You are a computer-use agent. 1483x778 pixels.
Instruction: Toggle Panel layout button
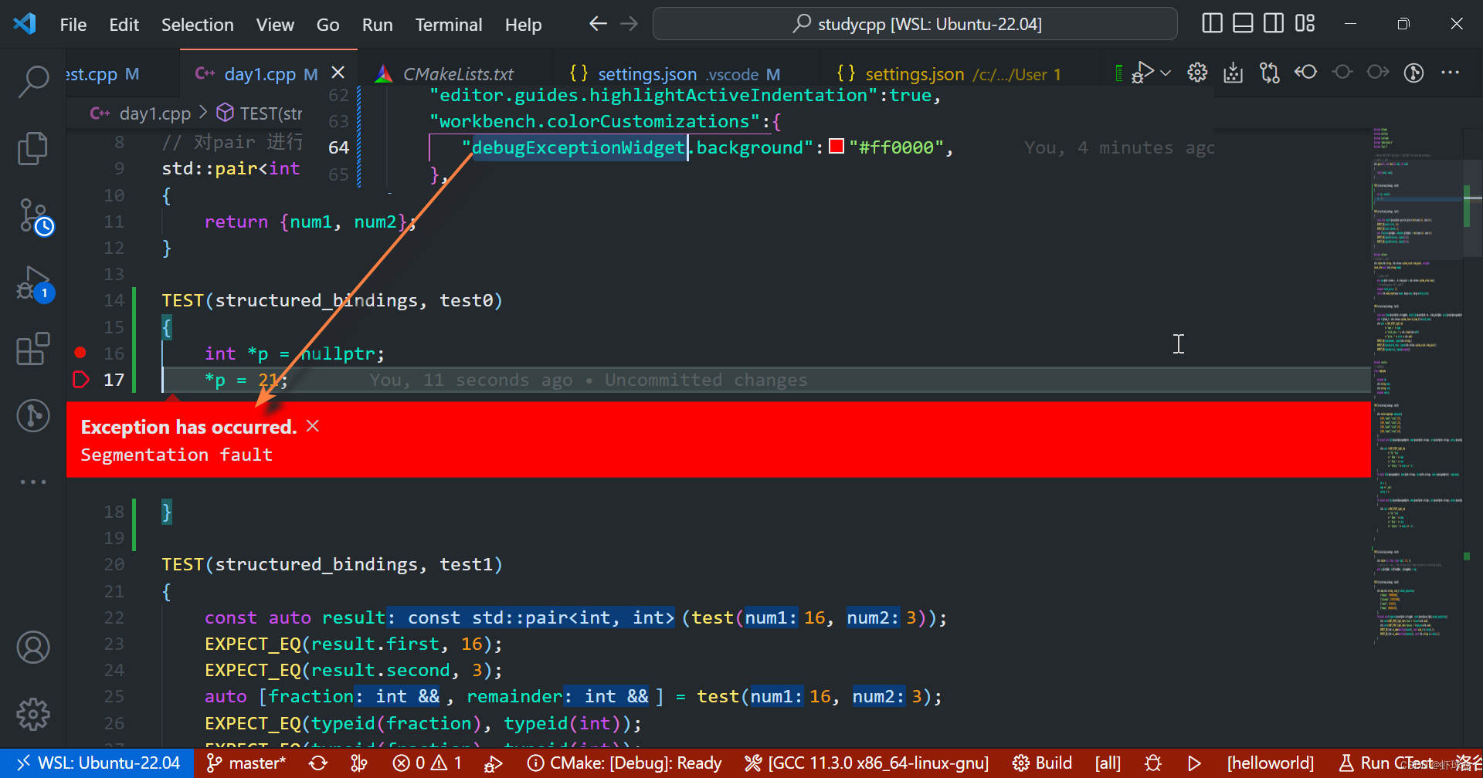(1243, 23)
